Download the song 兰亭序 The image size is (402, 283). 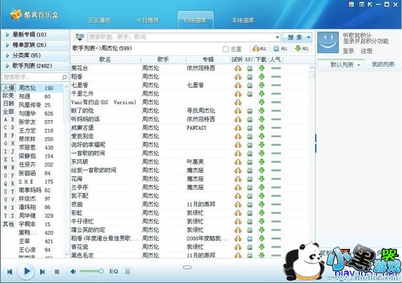coord(262,188)
